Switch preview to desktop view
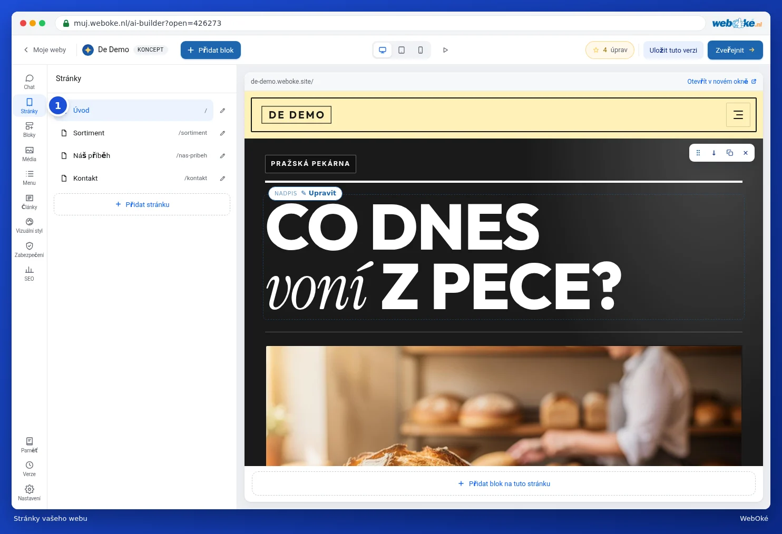Screen dimensions: 782x534 (383, 50)
